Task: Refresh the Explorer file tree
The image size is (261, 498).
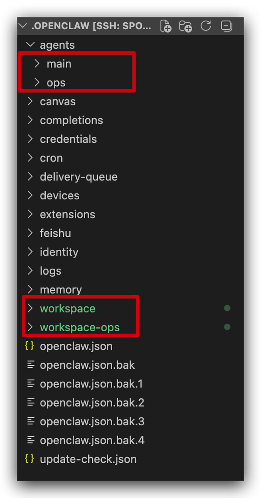Action: point(206,26)
